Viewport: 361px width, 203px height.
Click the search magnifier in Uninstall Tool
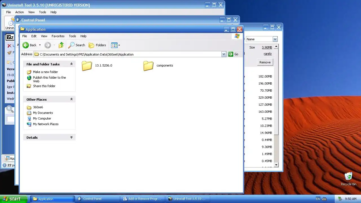pyautogui.click(x=10, y=109)
